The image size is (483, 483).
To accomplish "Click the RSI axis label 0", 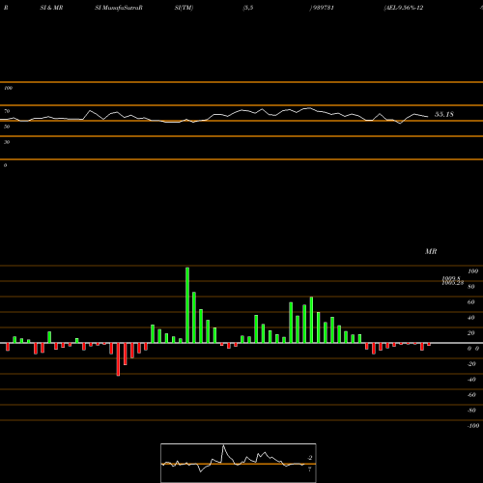I will (x=5, y=165).
